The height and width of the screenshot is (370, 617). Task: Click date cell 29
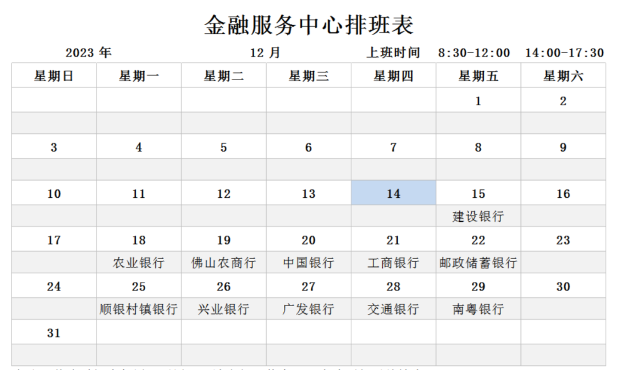[x=479, y=286]
